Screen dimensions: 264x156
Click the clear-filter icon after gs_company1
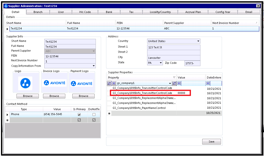174,83
